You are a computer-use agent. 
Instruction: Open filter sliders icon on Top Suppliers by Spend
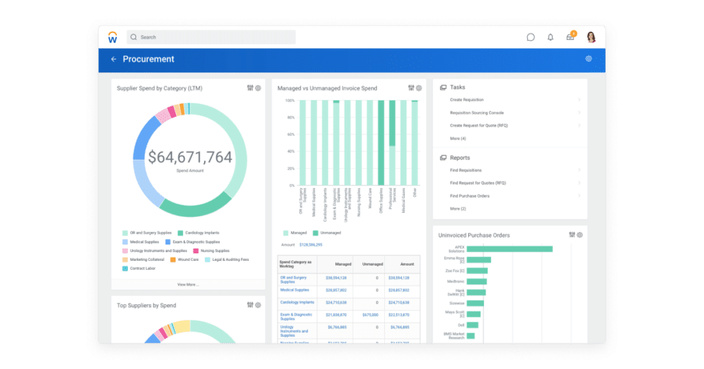click(250, 305)
